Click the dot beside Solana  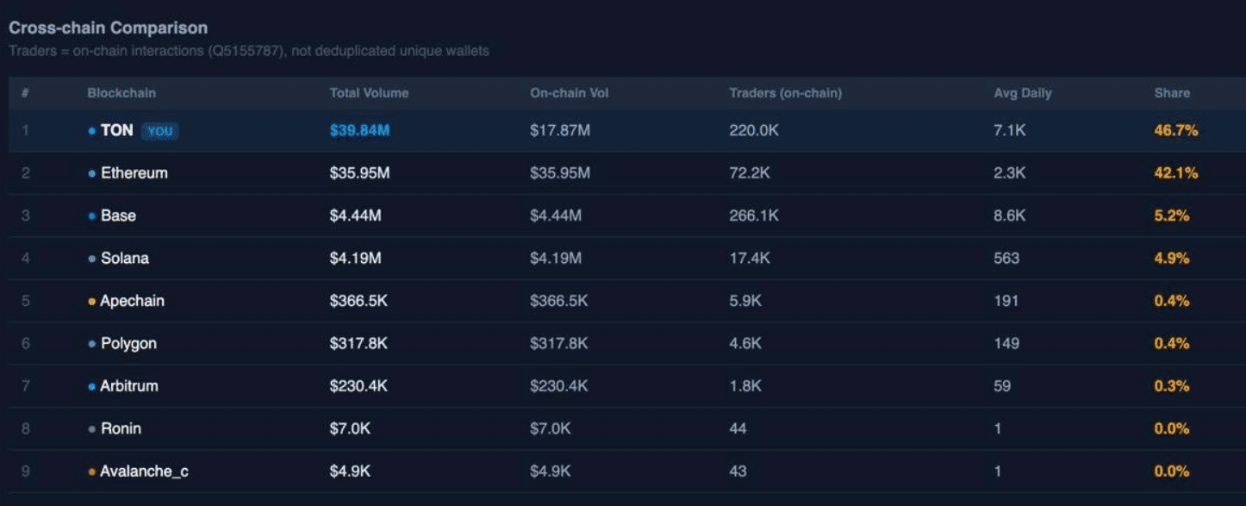[x=91, y=259]
